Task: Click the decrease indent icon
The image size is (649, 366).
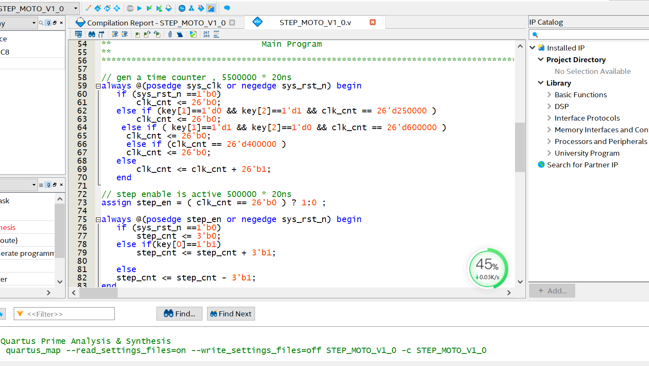Action: click(124, 34)
